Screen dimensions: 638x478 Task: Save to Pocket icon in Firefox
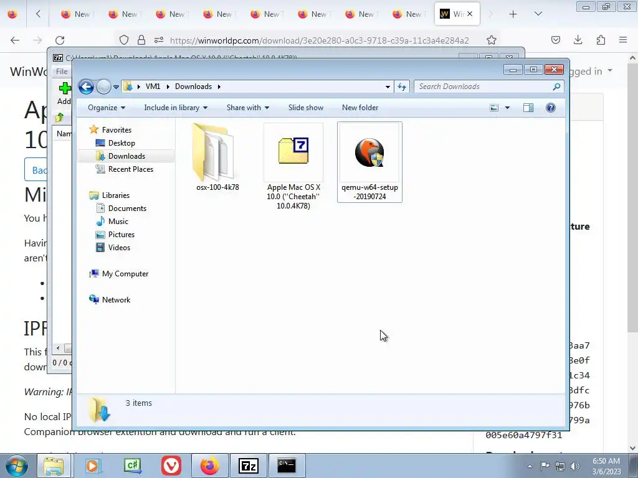click(556, 40)
